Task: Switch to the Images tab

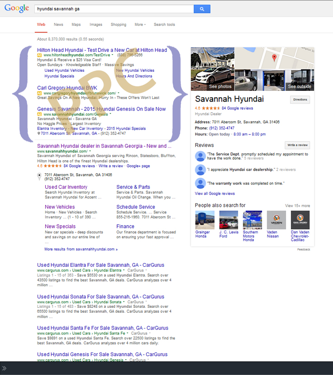Action: pyautogui.click(x=96, y=24)
